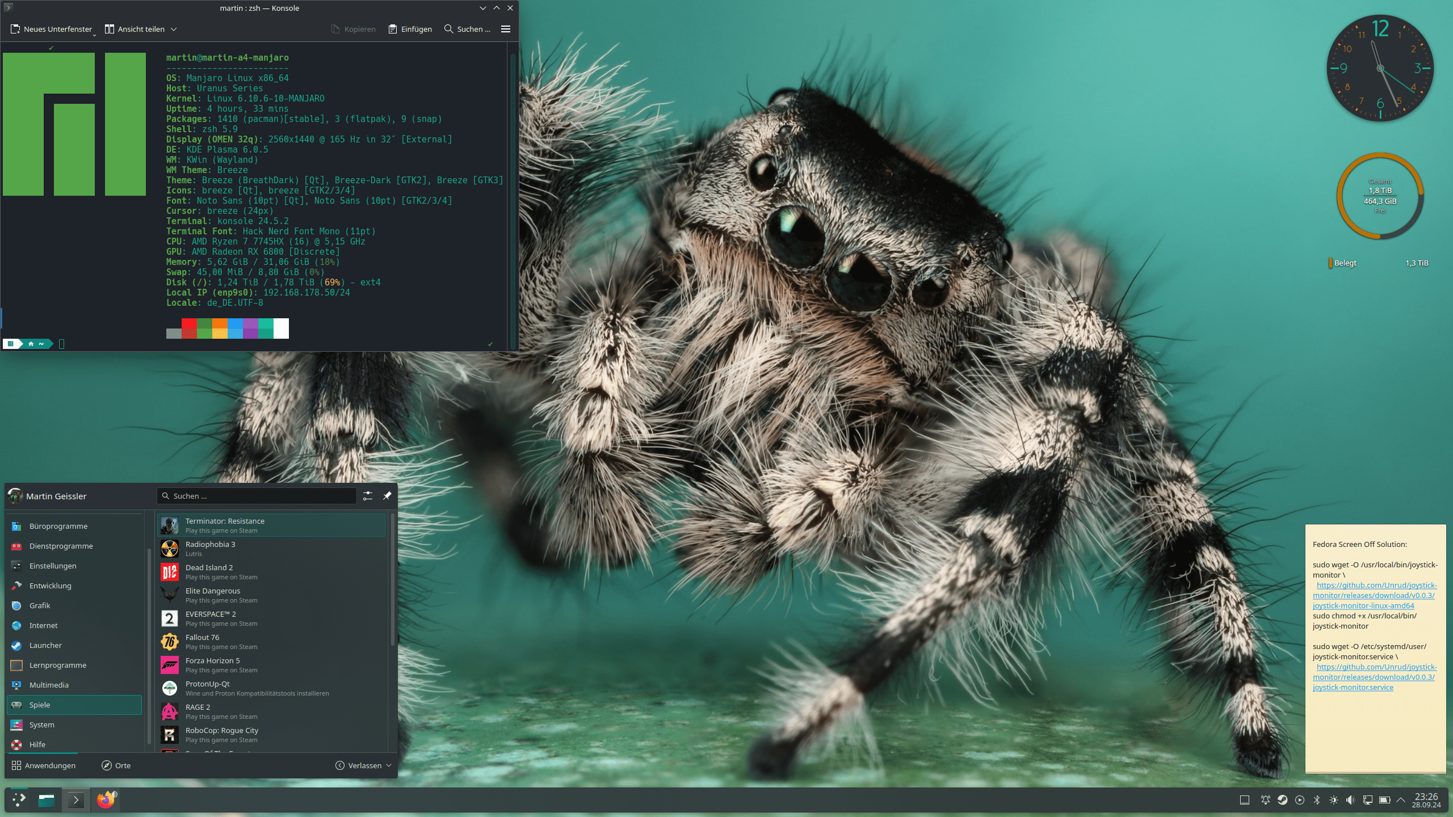Open the volume control in system tray

1350,800
